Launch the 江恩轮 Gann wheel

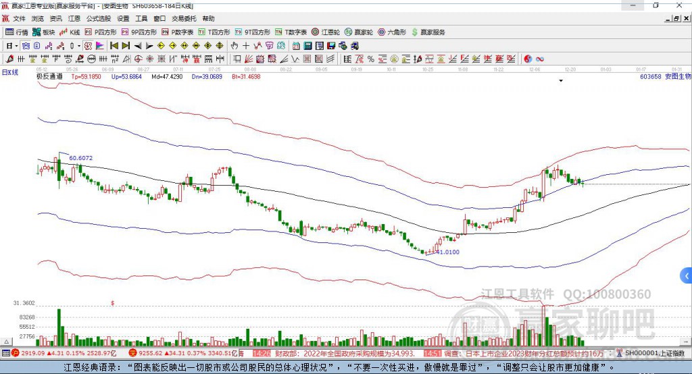pyautogui.click(x=326, y=32)
